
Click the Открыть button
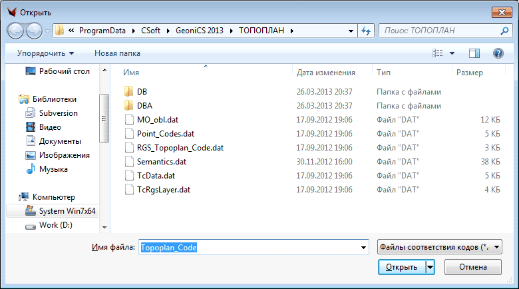coord(401,267)
